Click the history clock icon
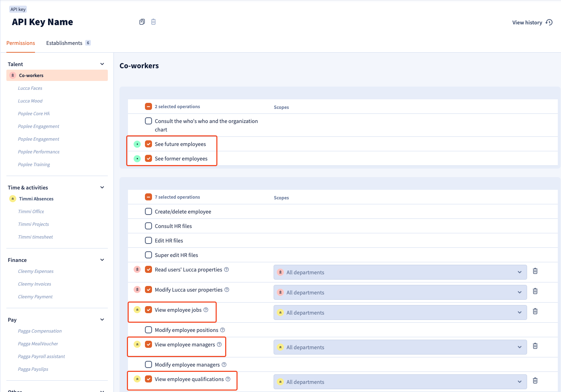The height and width of the screenshot is (392, 561). coord(549,22)
